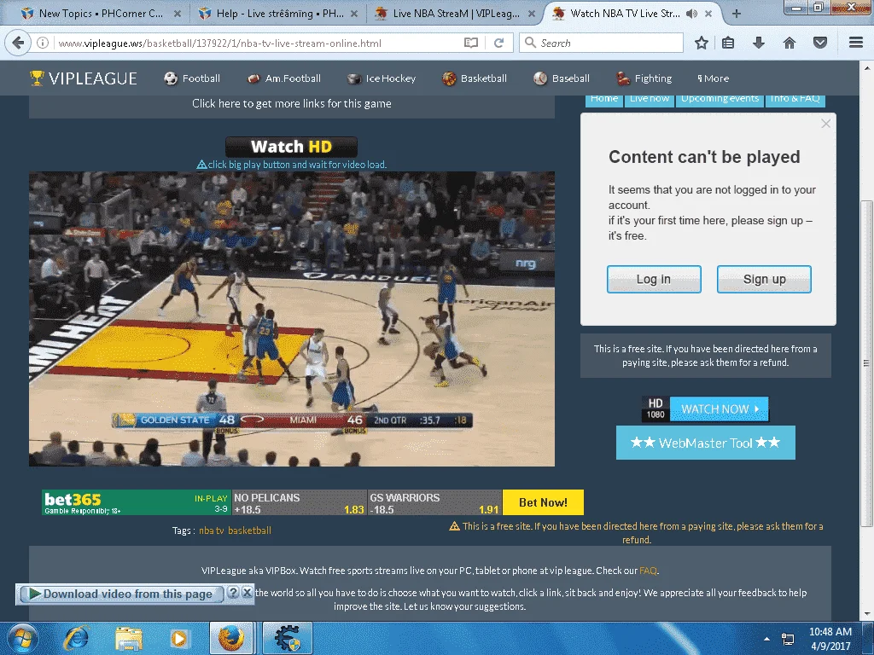Image resolution: width=874 pixels, height=655 pixels.
Task: Close the New Topics PHCorner tab
Action: 177,14
